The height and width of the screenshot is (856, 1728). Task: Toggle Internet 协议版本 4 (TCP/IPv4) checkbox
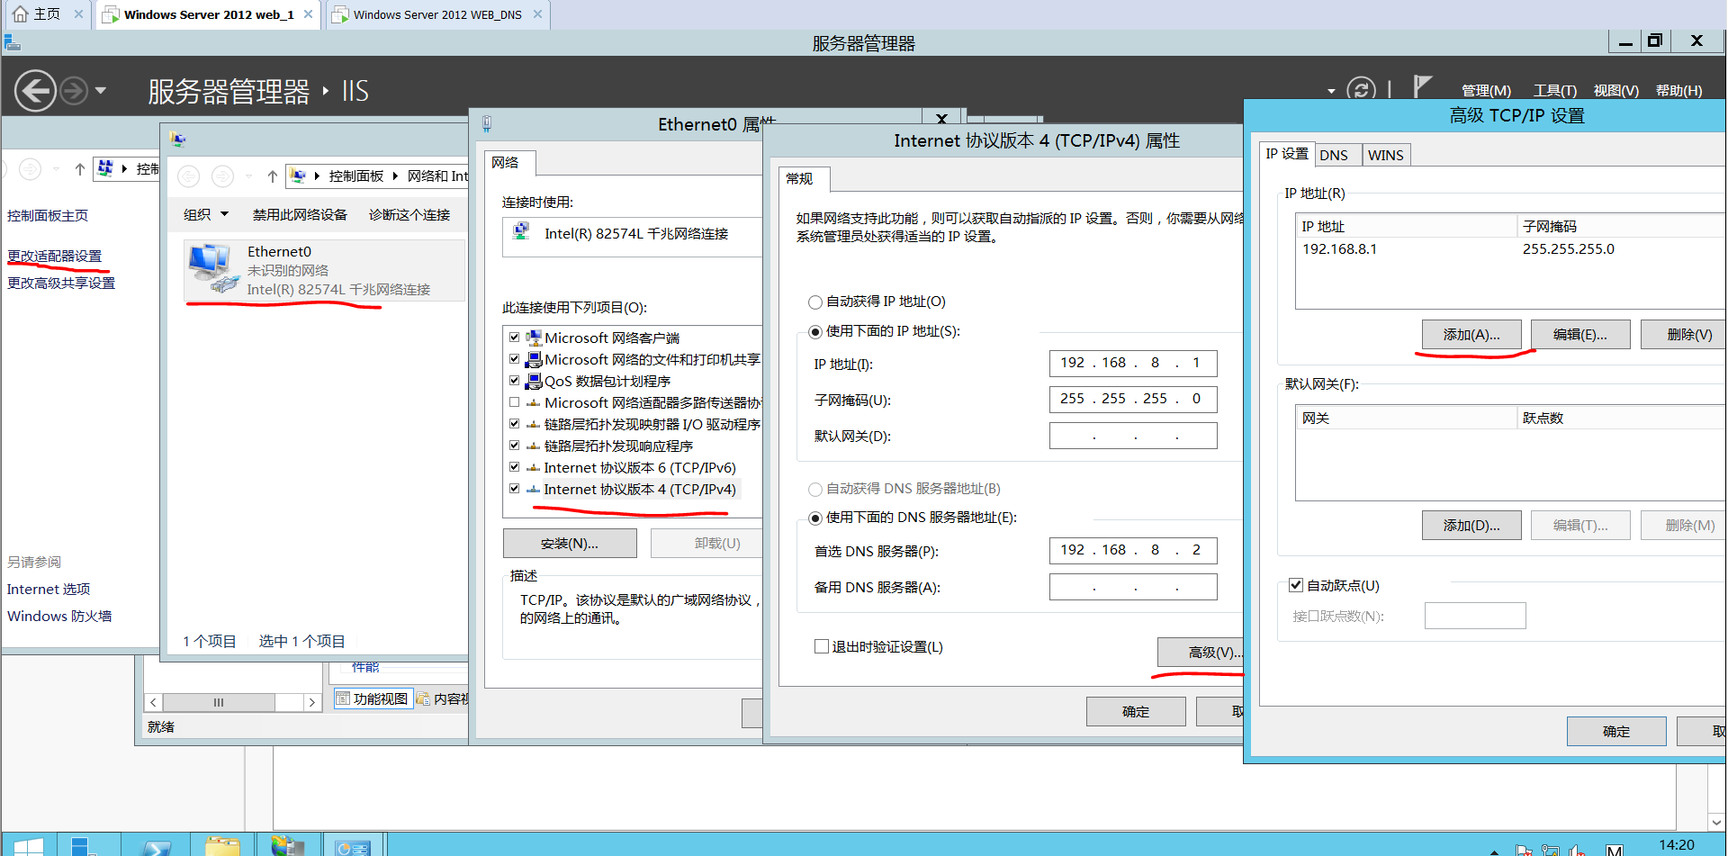tap(515, 489)
